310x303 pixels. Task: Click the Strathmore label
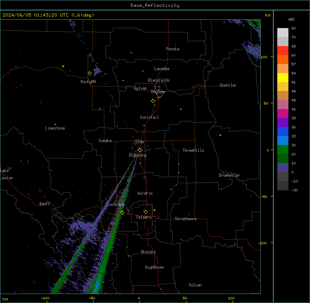186,219
